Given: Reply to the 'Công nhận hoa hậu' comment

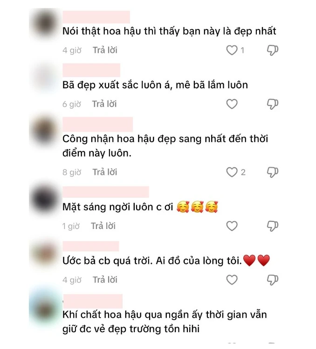Looking at the screenshot, I should click(105, 172).
